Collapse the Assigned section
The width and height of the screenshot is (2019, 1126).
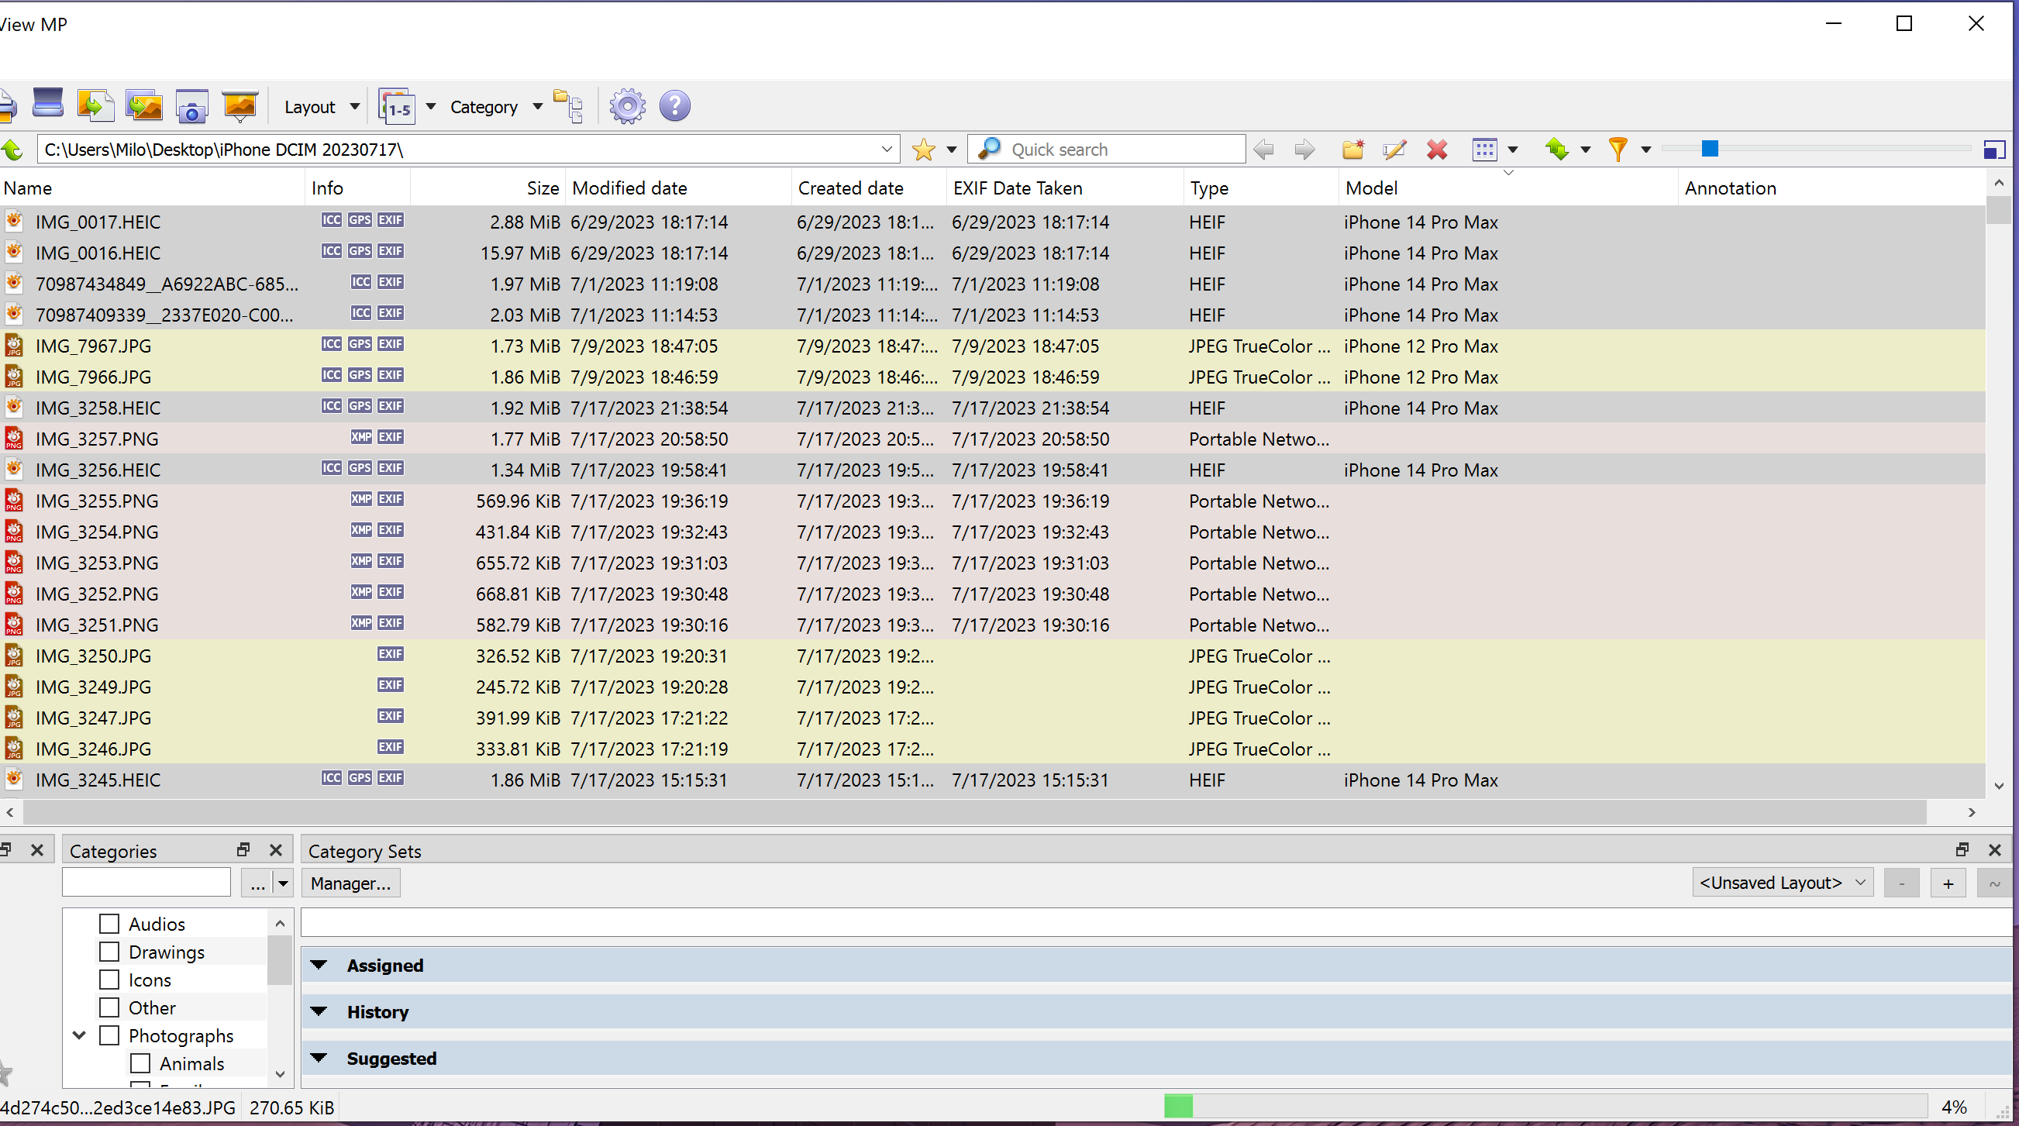click(319, 965)
